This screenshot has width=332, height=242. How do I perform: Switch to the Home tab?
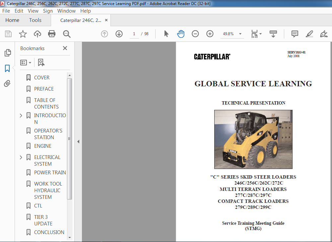(12, 20)
